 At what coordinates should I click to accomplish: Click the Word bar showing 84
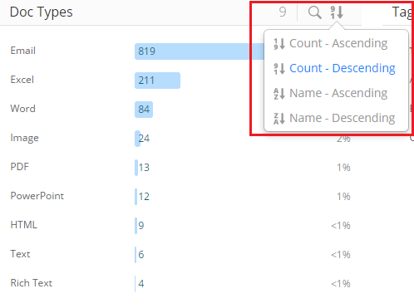click(x=144, y=110)
